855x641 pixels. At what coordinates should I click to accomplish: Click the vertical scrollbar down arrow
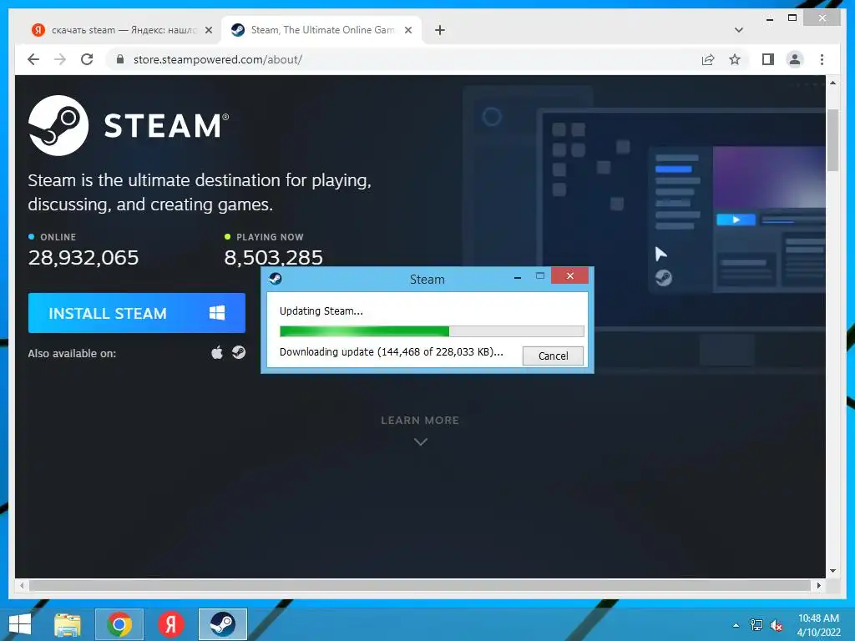point(832,571)
